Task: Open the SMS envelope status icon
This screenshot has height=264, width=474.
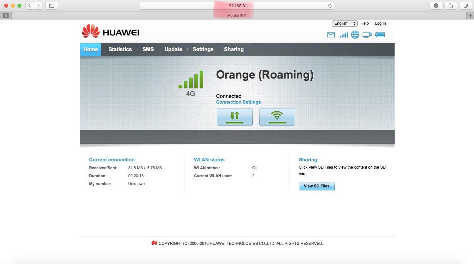Action: 331,35
